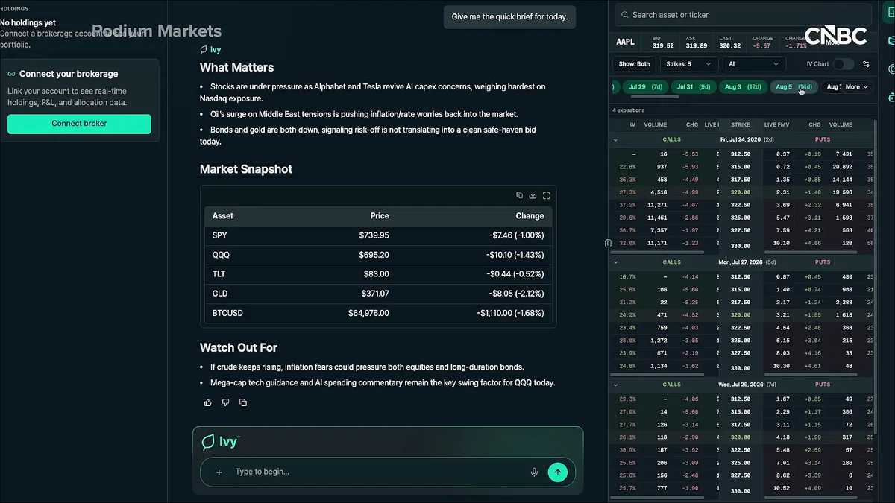Copy the Ivy response text
This screenshot has height=503, width=895.
(243, 402)
